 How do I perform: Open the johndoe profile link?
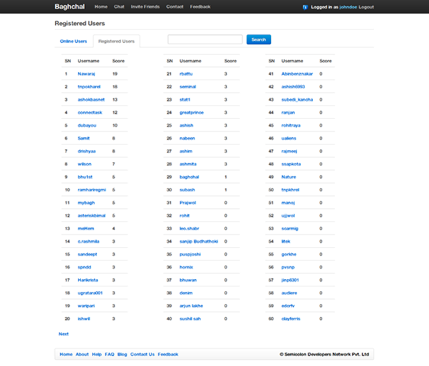point(348,7)
